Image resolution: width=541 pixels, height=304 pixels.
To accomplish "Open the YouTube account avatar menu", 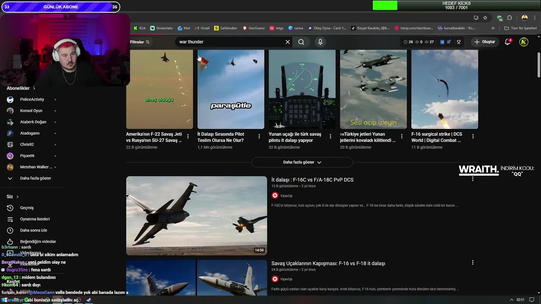I will pos(524,42).
